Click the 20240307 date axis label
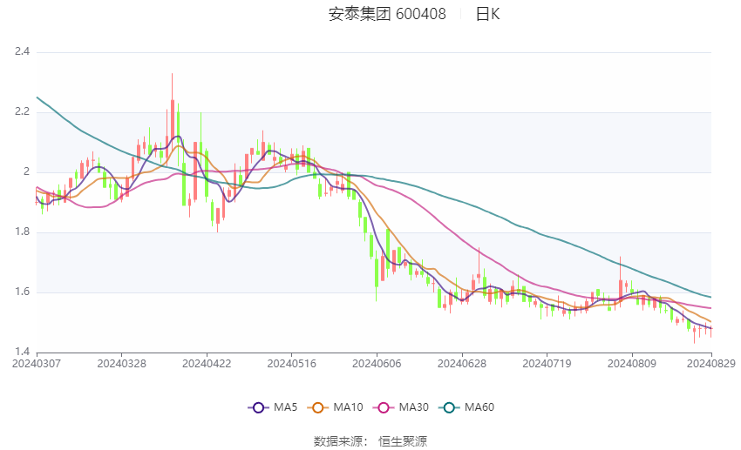The height and width of the screenshot is (450, 741). 37,364
